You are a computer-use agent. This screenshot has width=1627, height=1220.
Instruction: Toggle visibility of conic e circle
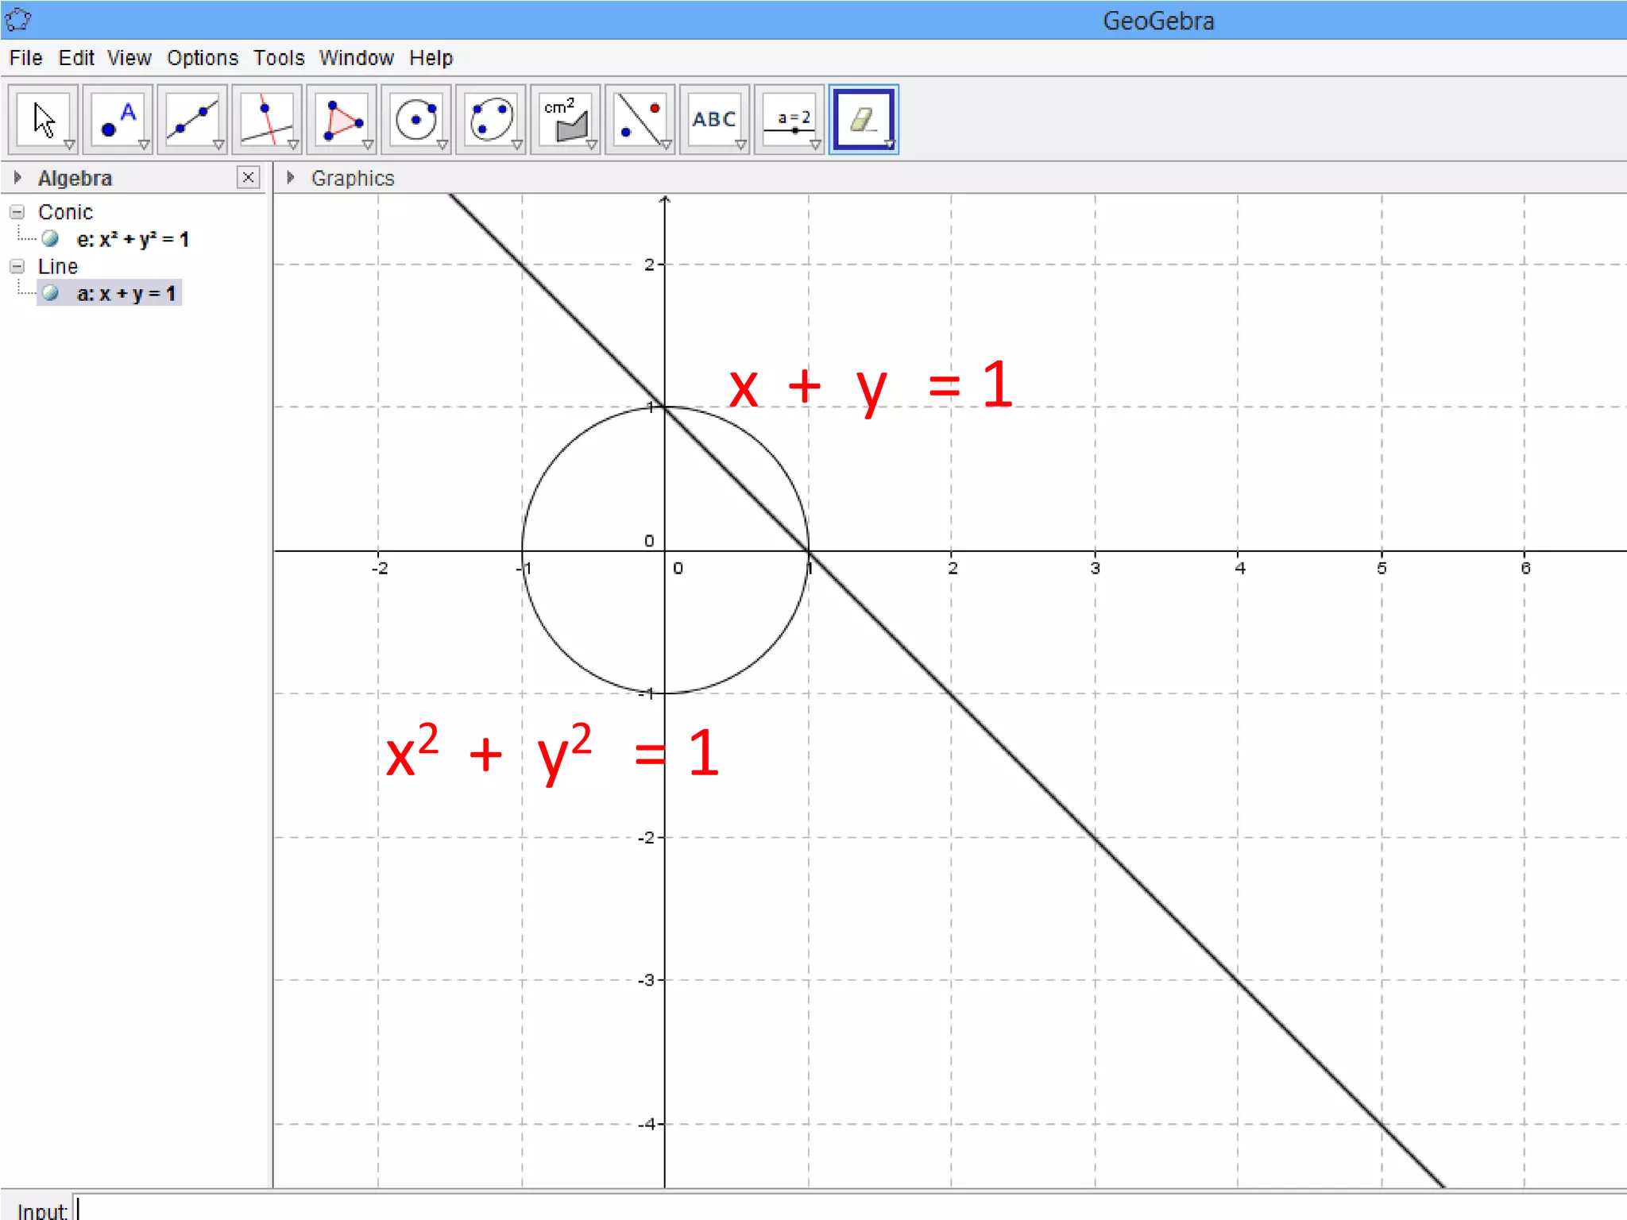point(50,238)
